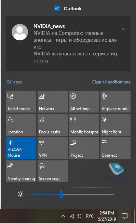
Task: Open VPN quick action tile
Action: (53, 148)
